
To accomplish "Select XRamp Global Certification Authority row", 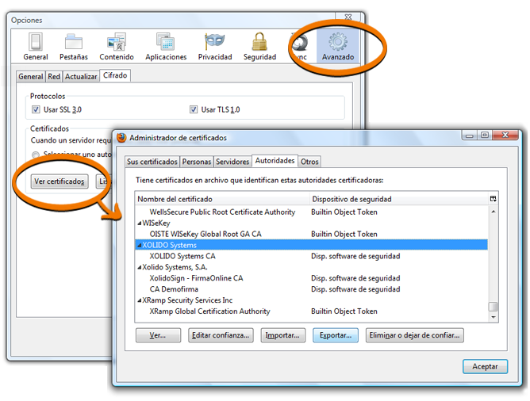I will coord(311,311).
